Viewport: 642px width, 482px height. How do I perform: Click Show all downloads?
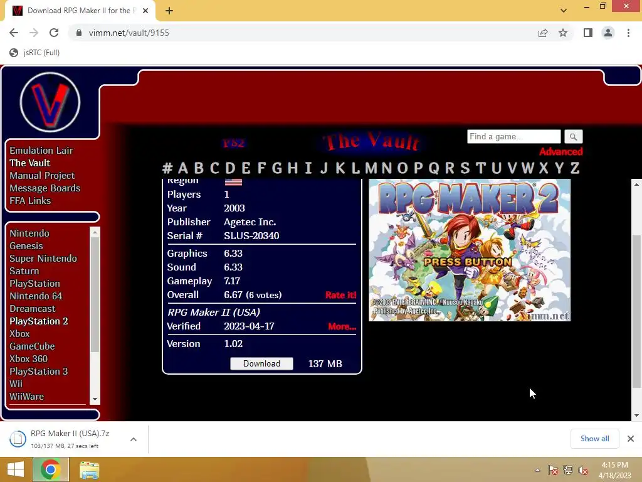[594, 439]
